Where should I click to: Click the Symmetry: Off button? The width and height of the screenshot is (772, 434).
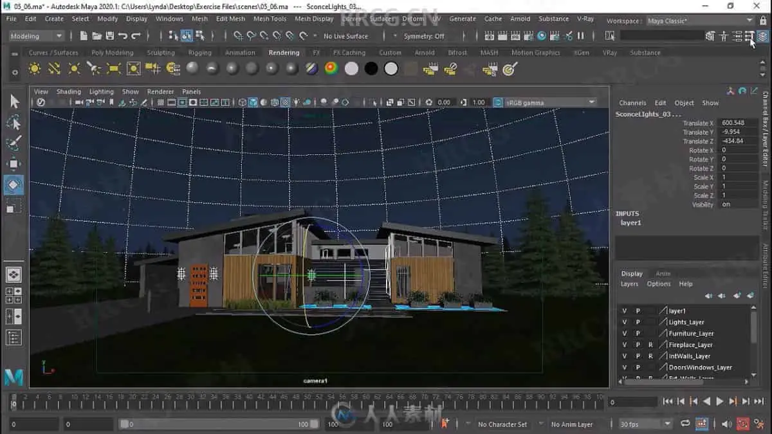[x=423, y=36]
